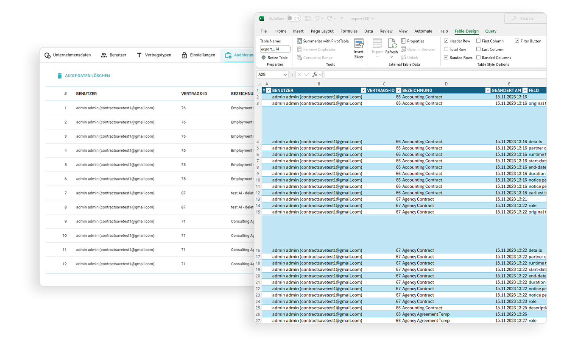This screenshot has width=578, height=344.
Task: Switch to the Home ribbon tab
Action: 281,31
